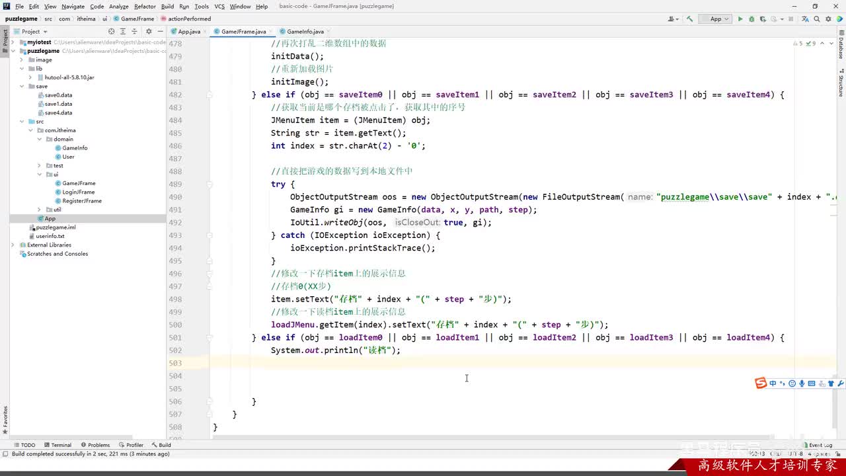Image resolution: width=846 pixels, height=476 pixels.
Task: Place cursor on empty line 503
Action: pyautogui.click(x=522, y=363)
